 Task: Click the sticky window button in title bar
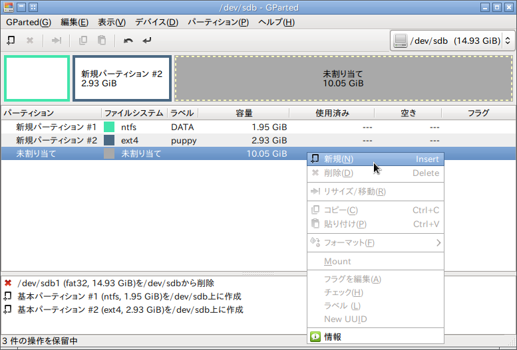[33, 7]
